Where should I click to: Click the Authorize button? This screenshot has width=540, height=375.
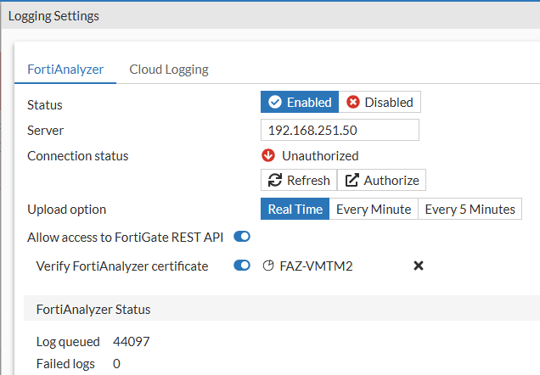coord(381,180)
